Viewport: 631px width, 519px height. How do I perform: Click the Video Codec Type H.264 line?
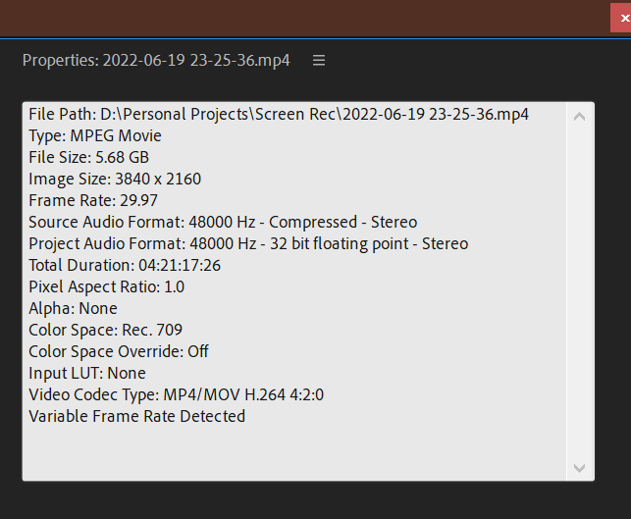pos(176,394)
